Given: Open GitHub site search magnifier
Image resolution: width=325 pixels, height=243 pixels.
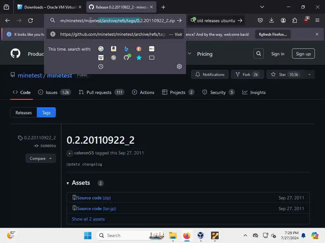Looking at the screenshot, I should click(x=259, y=54).
